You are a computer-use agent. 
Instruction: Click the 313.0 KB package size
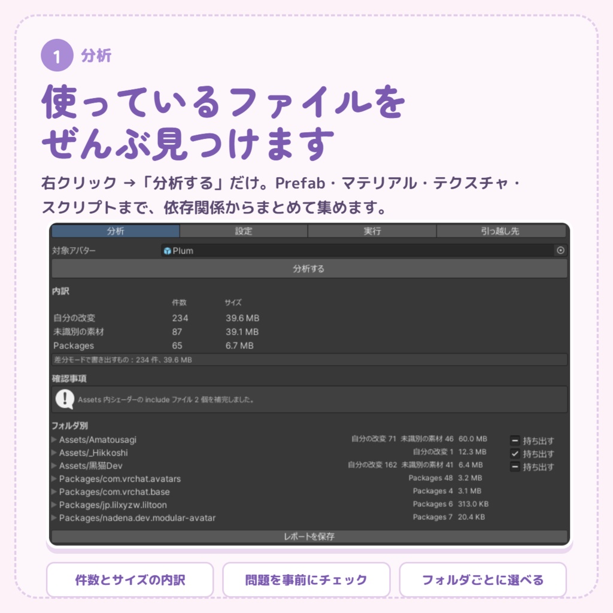pos(473,504)
